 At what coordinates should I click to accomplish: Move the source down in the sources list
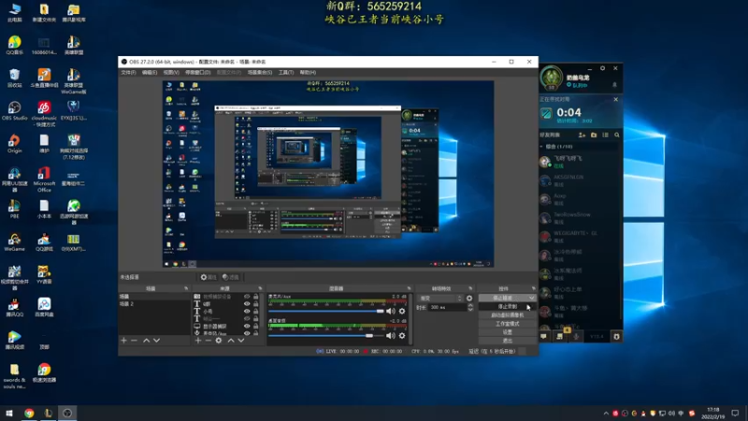(241, 341)
